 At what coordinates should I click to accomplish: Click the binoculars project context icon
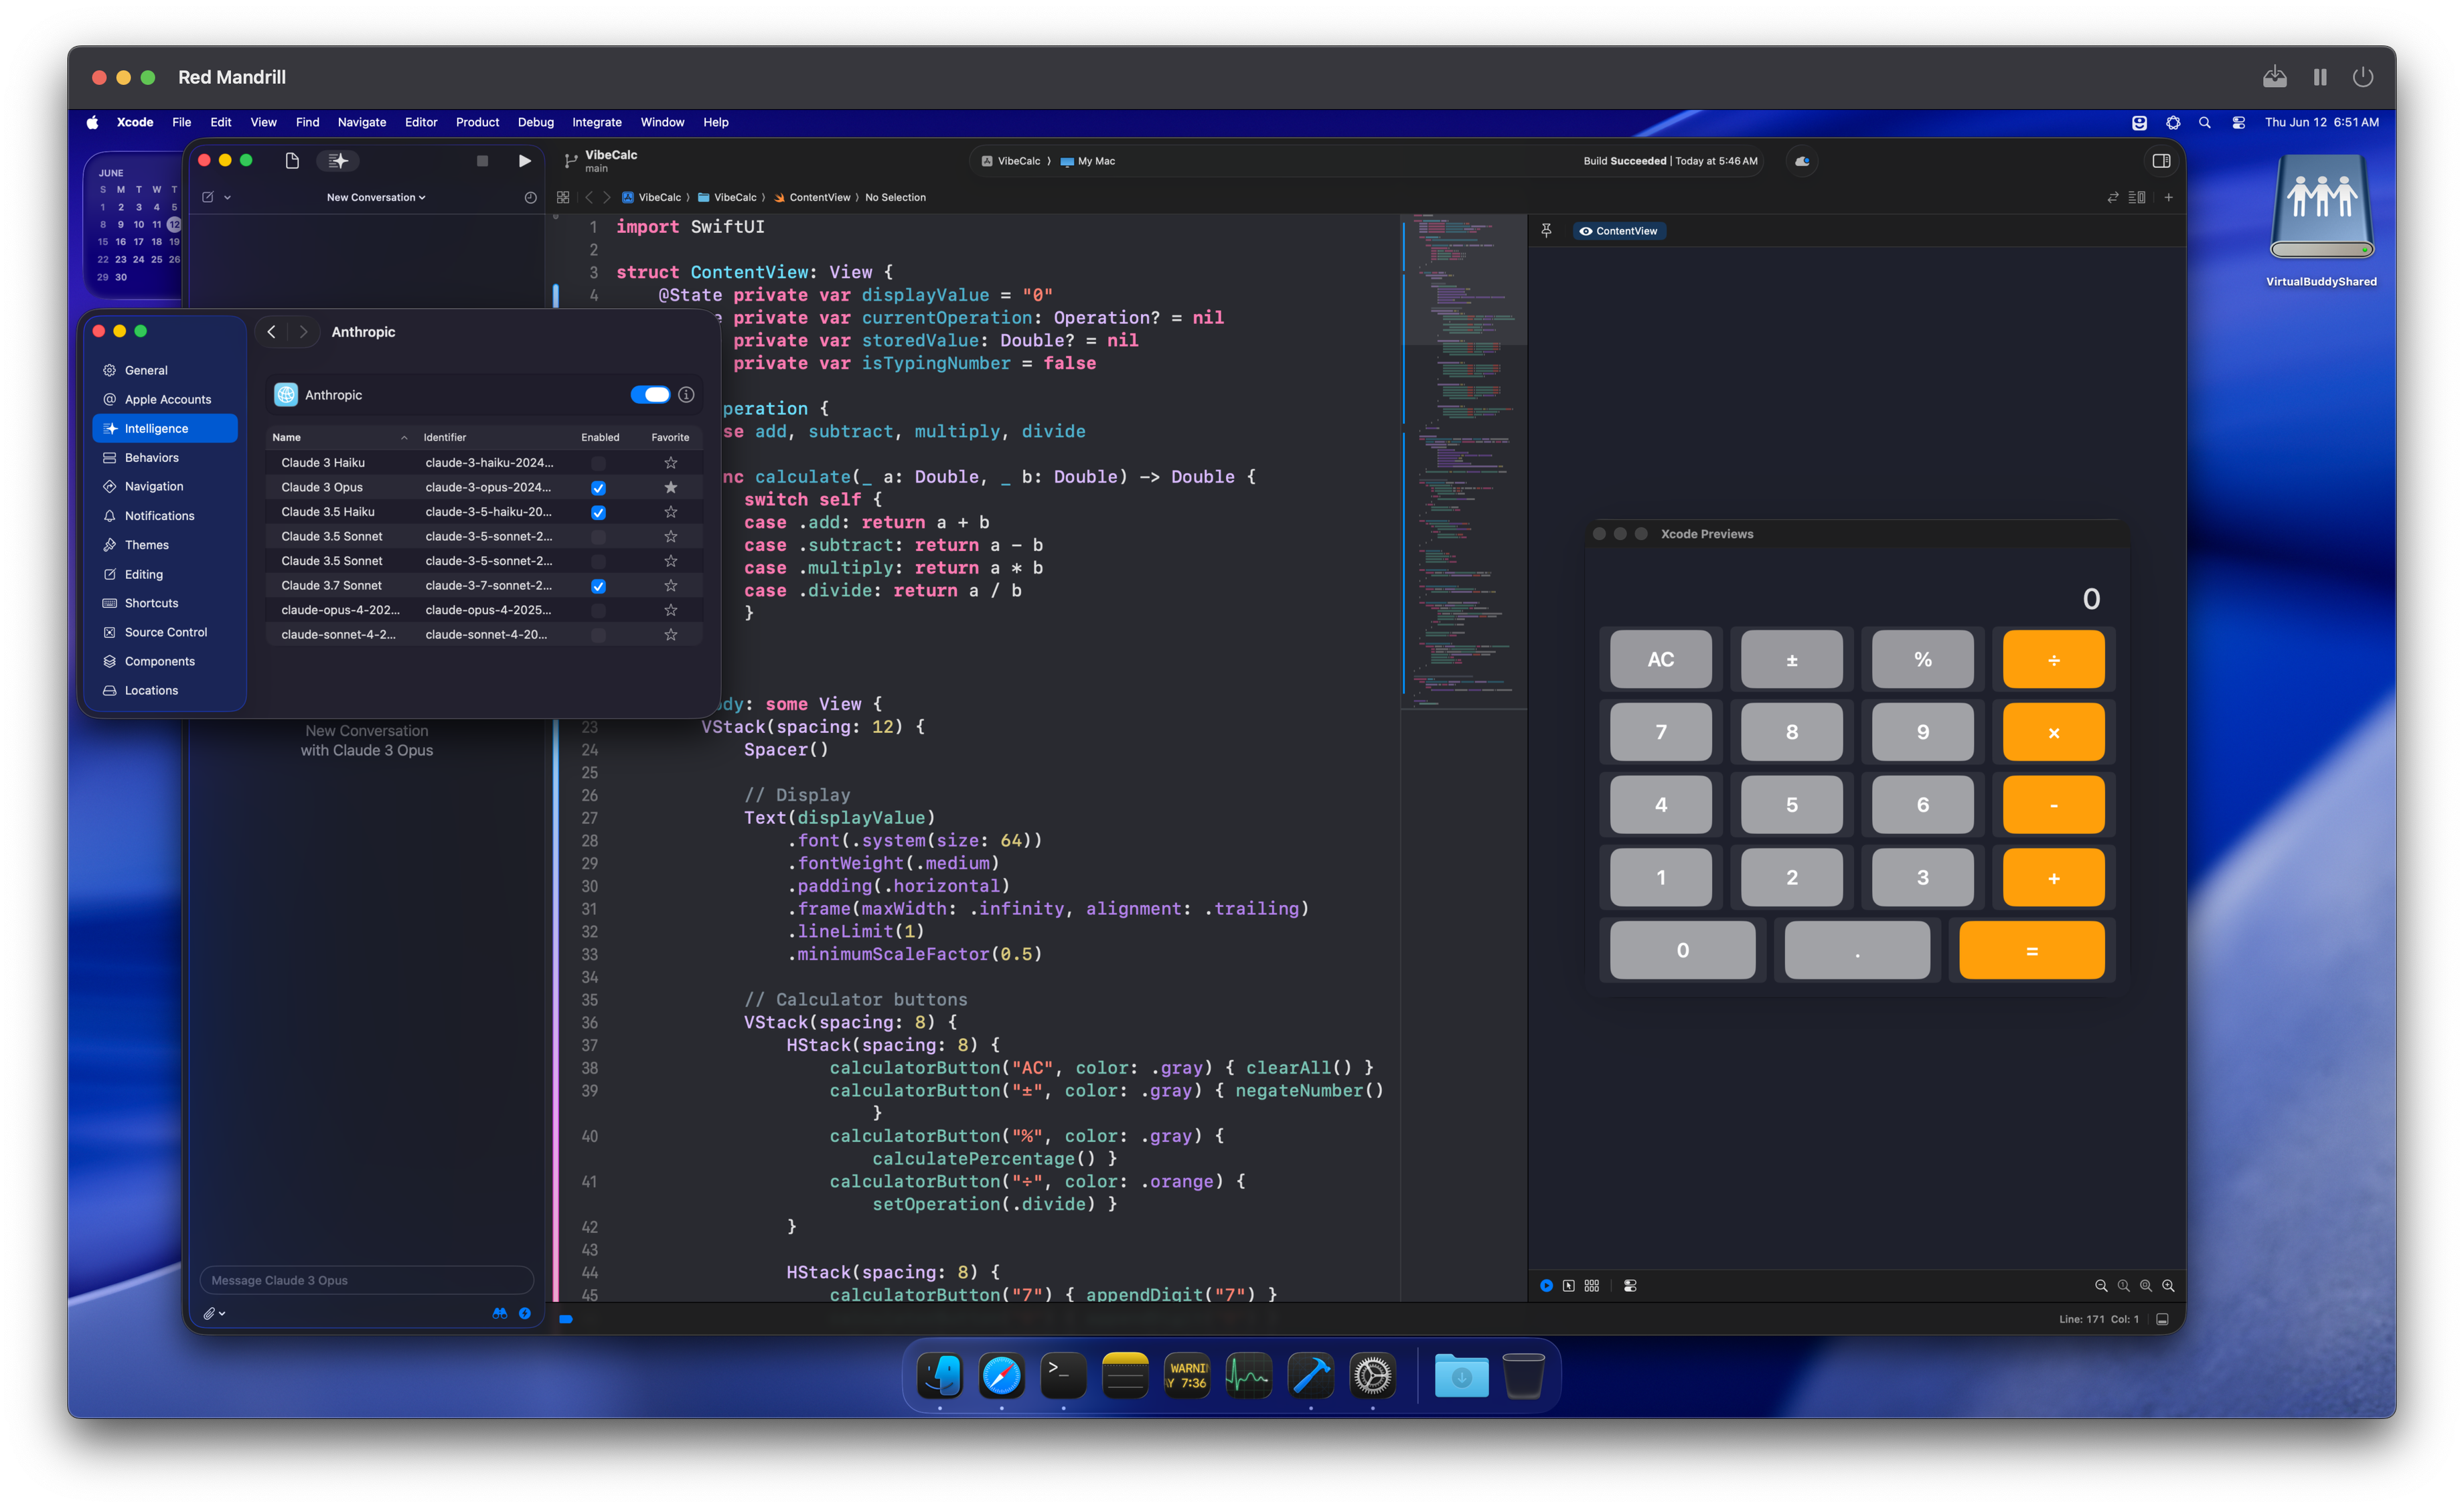[500, 1313]
